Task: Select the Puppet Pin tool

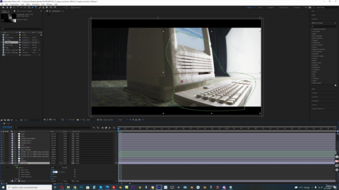Action: coord(55,7)
